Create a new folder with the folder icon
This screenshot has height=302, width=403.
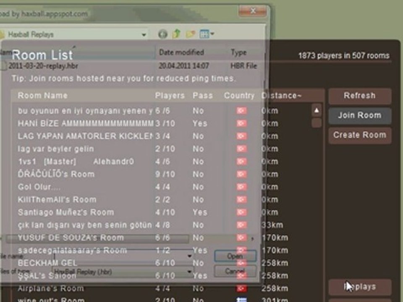coord(191,34)
